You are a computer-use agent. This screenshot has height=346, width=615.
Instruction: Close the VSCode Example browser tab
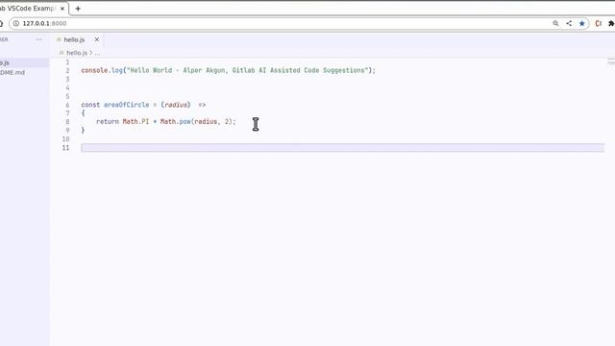pyautogui.click(x=62, y=9)
